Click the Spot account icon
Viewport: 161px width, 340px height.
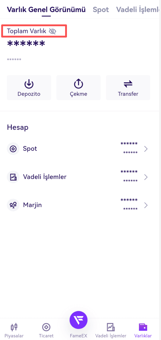[13, 149]
